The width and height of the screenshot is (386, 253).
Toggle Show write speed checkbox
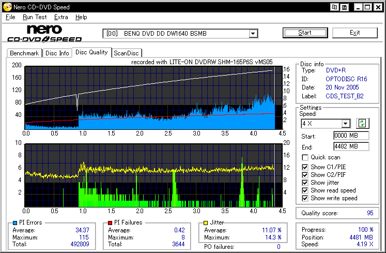coord(305,198)
